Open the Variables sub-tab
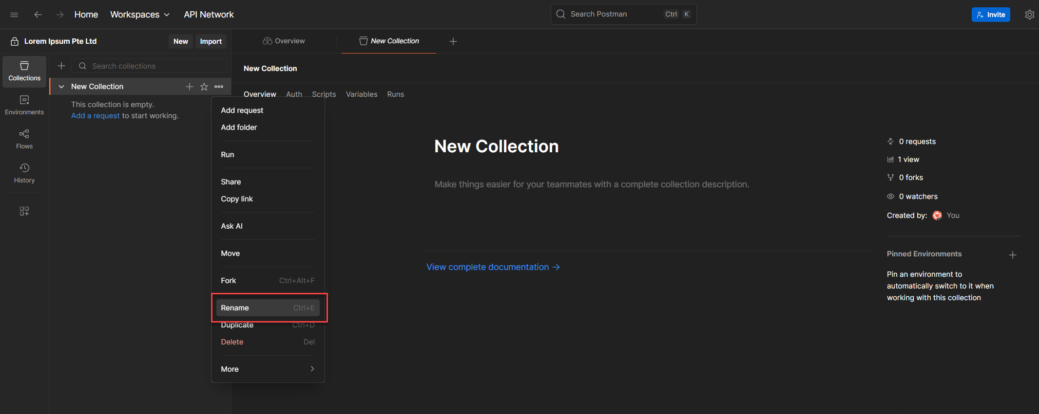 click(362, 94)
